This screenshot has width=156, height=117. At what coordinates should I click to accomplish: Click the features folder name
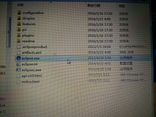pos(29,24)
